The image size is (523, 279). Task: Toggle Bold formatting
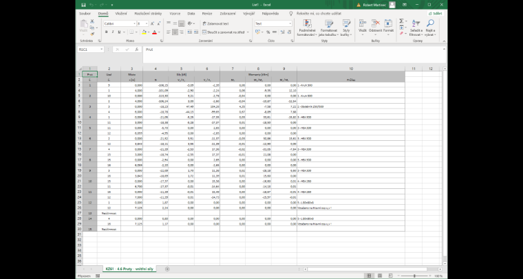click(x=107, y=32)
